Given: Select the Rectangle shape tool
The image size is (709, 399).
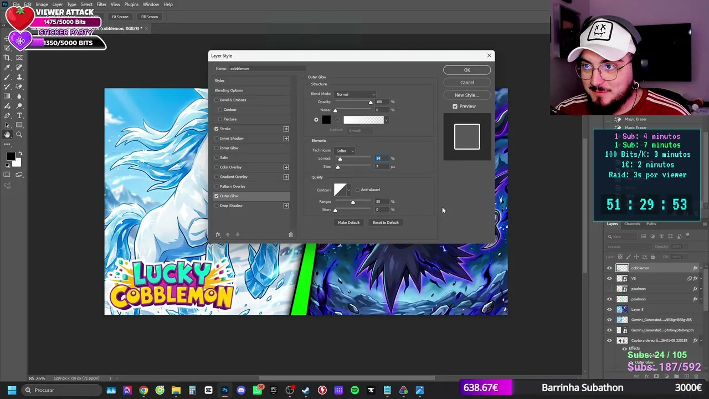Looking at the screenshot, I should (19, 125).
